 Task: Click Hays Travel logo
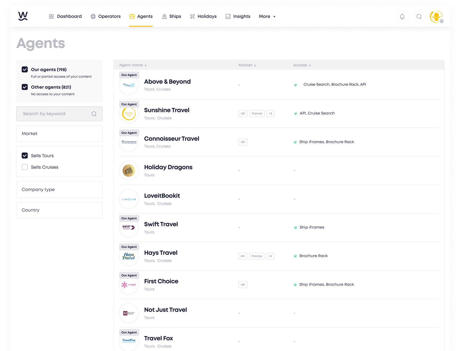129,256
